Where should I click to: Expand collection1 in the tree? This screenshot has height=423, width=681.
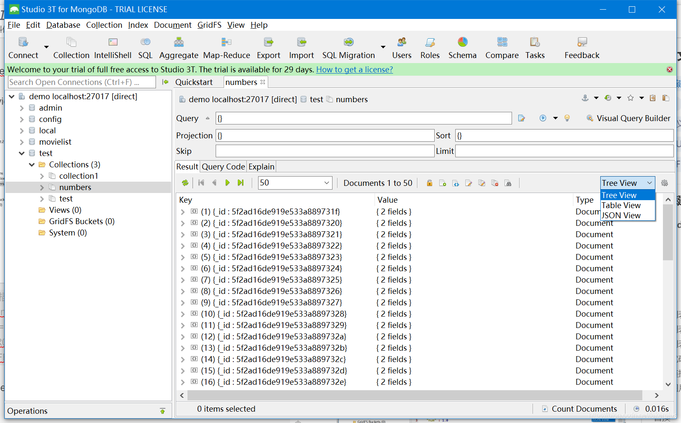click(42, 176)
